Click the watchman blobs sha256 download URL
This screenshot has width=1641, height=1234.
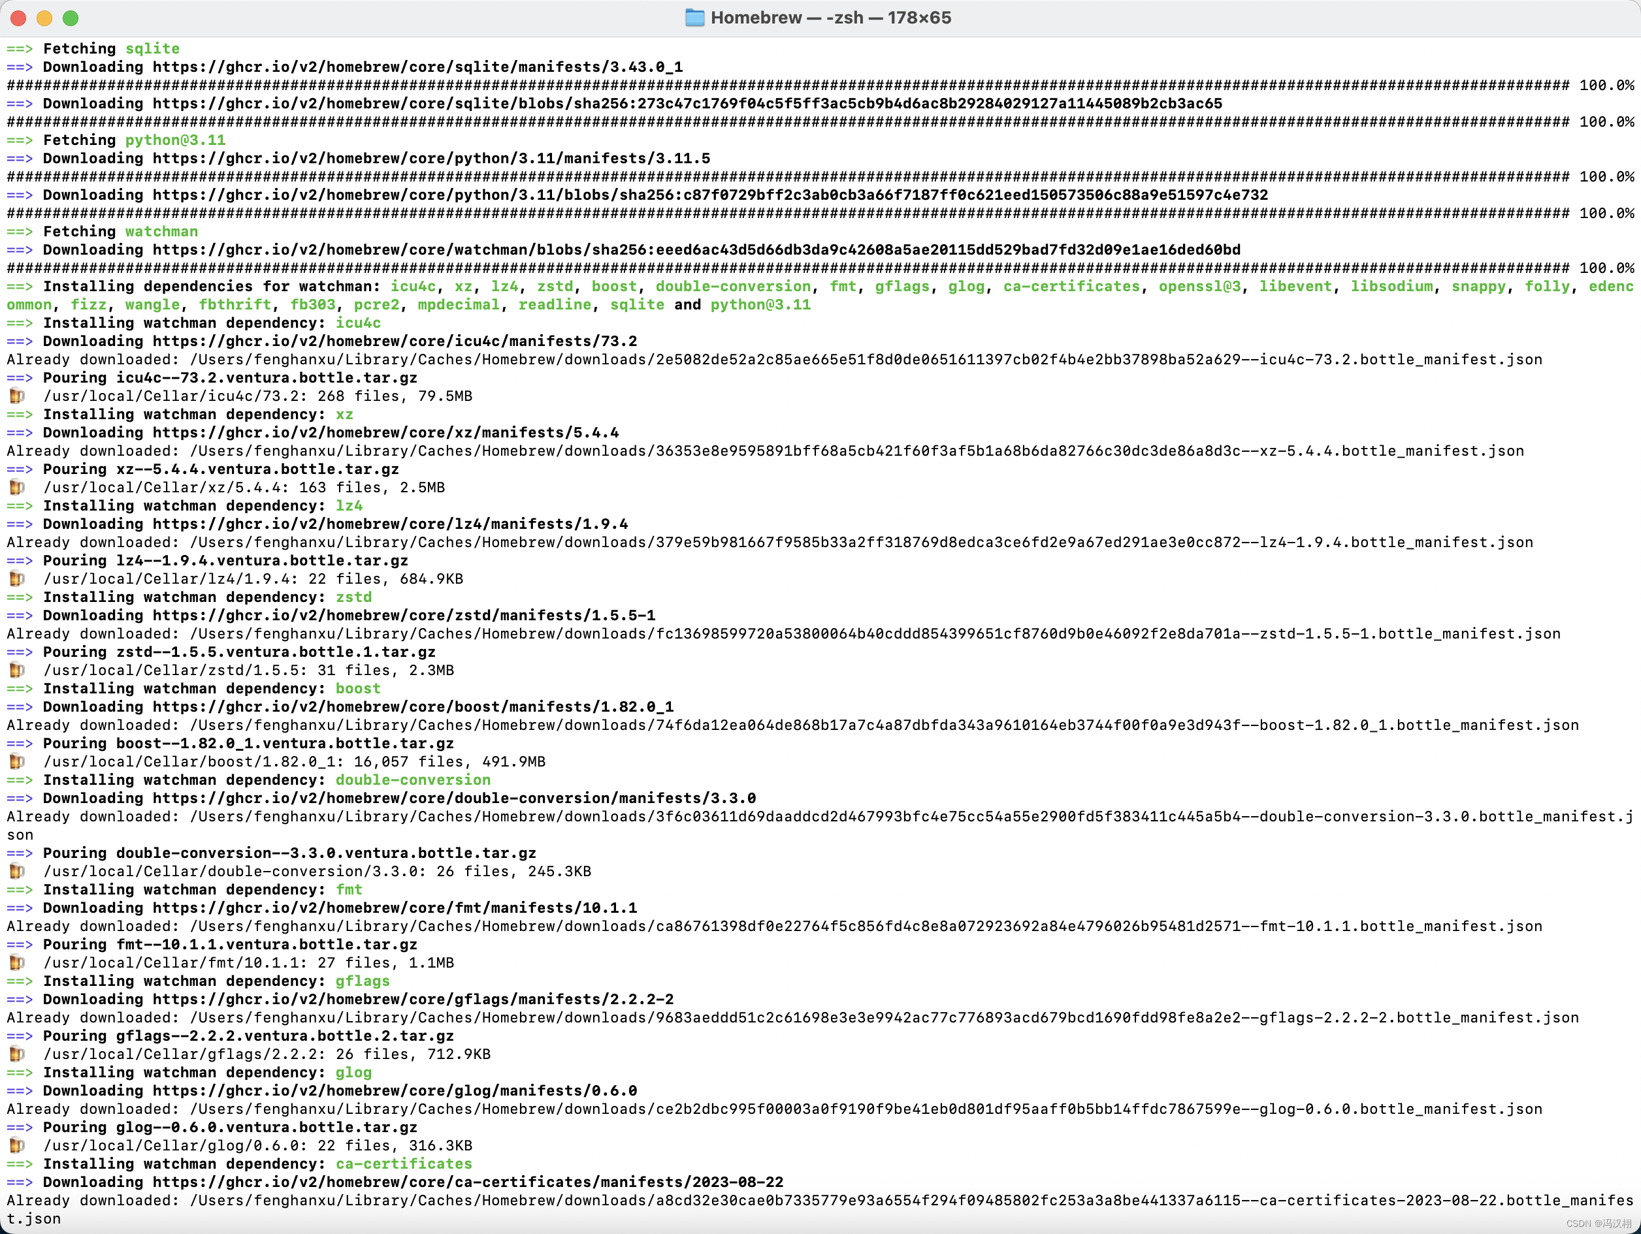[x=696, y=250]
